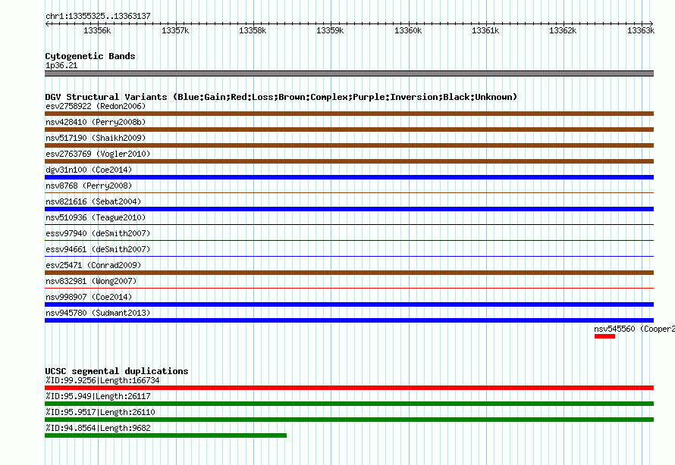Click the nsv545560 (Cooper) variant label

click(x=634, y=329)
